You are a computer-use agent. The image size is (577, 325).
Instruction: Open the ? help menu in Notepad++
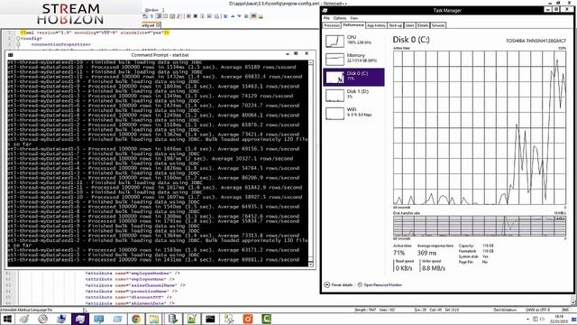163,10
